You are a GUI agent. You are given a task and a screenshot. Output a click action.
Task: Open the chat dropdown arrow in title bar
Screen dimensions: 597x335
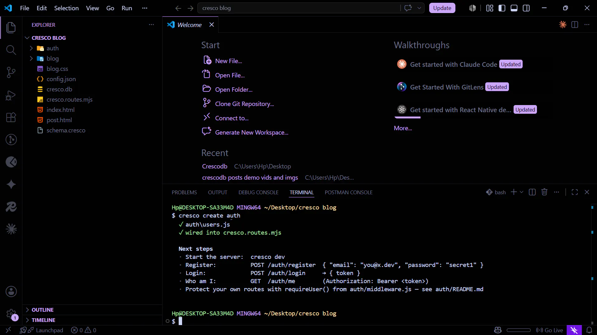coord(419,8)
